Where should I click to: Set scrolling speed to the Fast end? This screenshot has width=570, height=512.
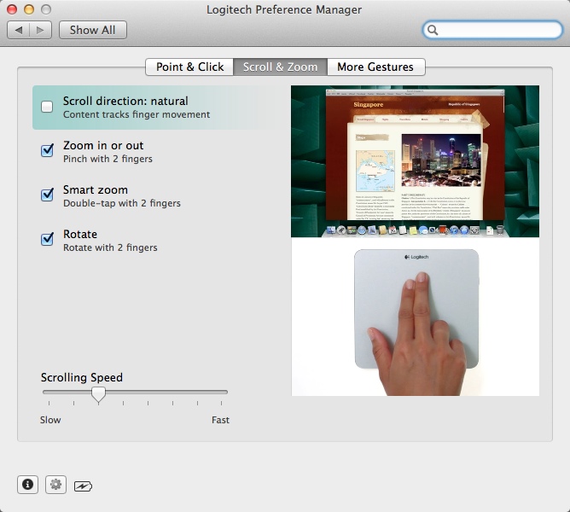pyautogui.click(x=221, y=393)
